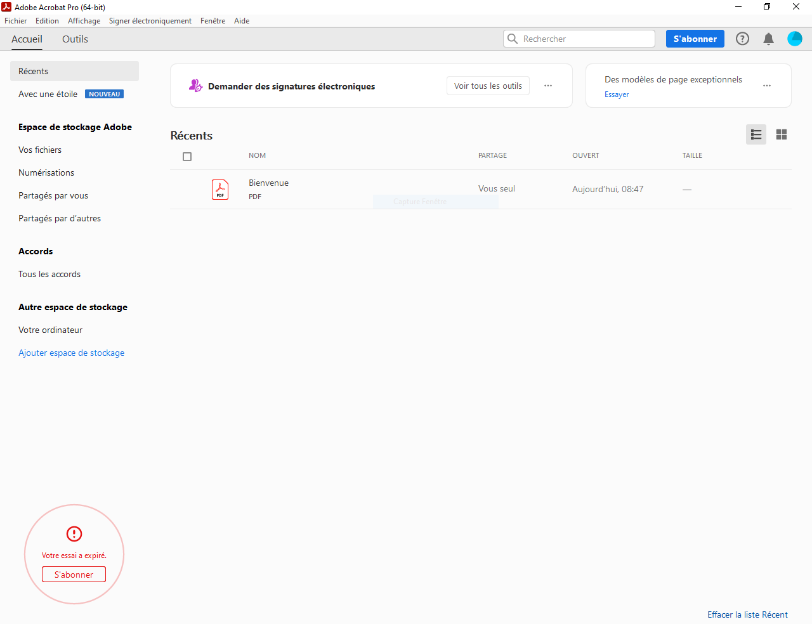This screenshot has width=812, height=624.
Task: Open the Aide menu
Action: tap(242, 21)
